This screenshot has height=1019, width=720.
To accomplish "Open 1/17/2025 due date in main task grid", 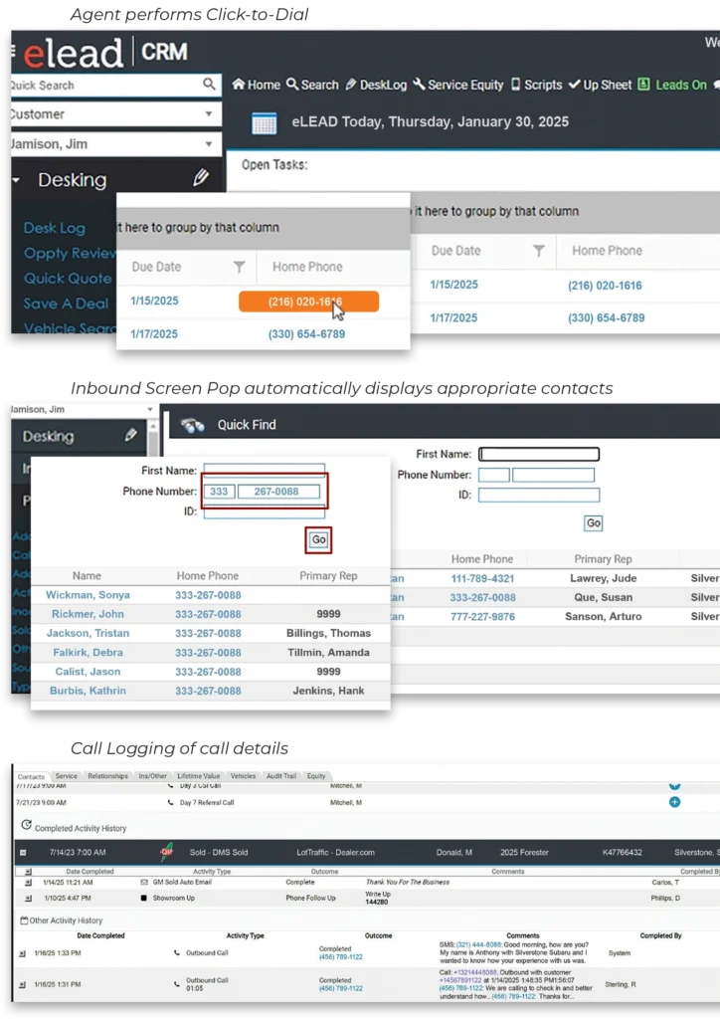I will pos(453,317).
